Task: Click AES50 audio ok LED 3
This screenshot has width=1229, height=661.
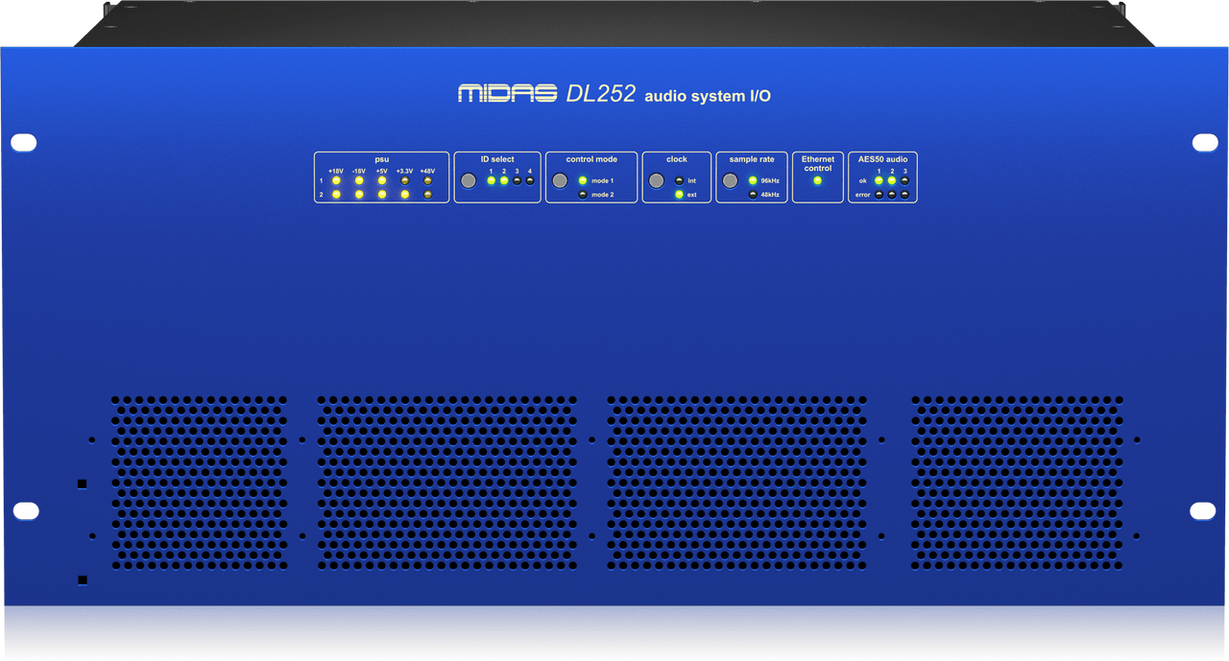Action: click(x=904, y=180)
